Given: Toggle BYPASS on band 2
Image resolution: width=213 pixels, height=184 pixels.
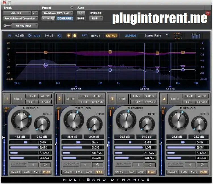Looking at the screenshot, I should [97, 102].
